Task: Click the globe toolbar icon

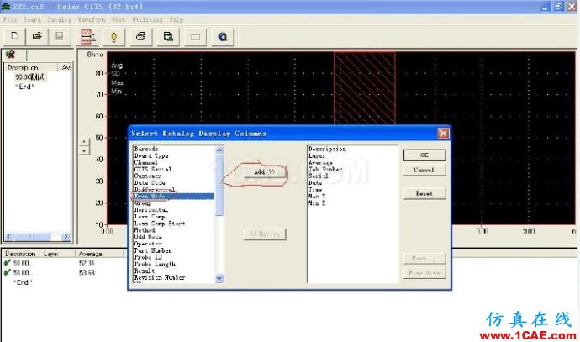Action: click(222, 37)
